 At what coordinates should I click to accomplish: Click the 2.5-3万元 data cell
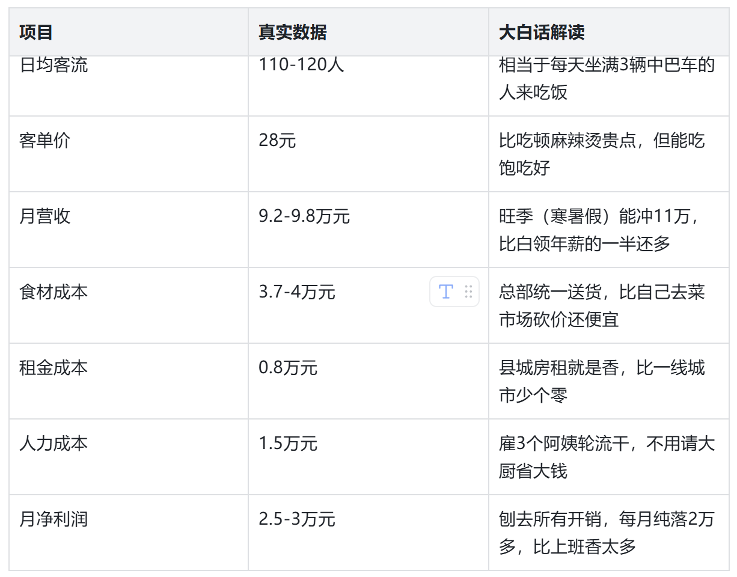tap(297, 519)
